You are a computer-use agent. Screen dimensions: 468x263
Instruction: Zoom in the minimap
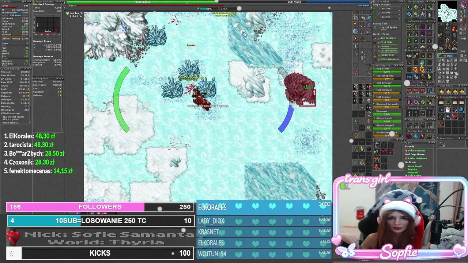tap(461, 16)
